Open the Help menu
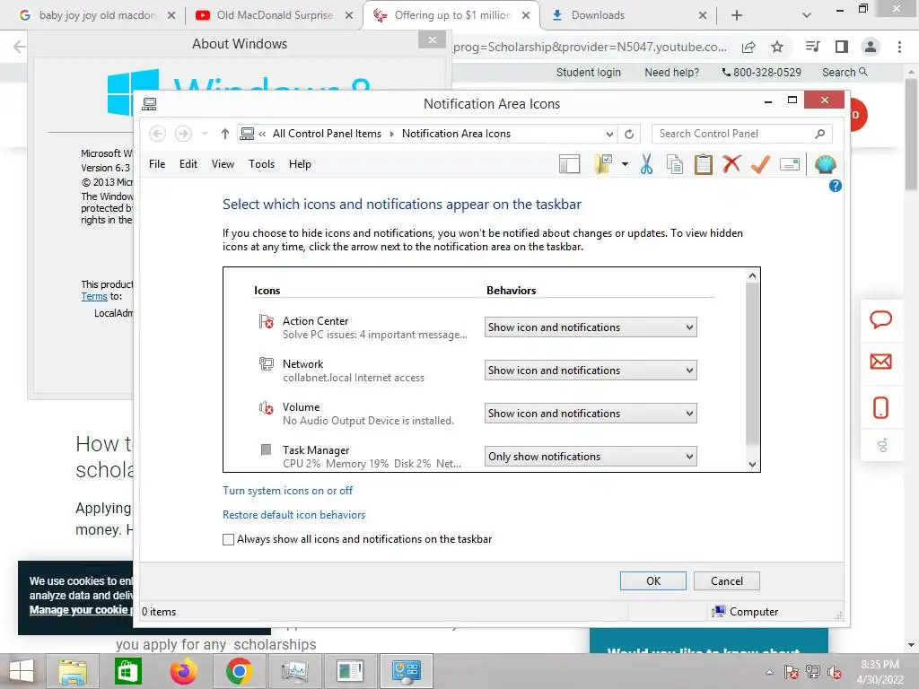Viewport: 919px width, 689px height. point(300,165)
